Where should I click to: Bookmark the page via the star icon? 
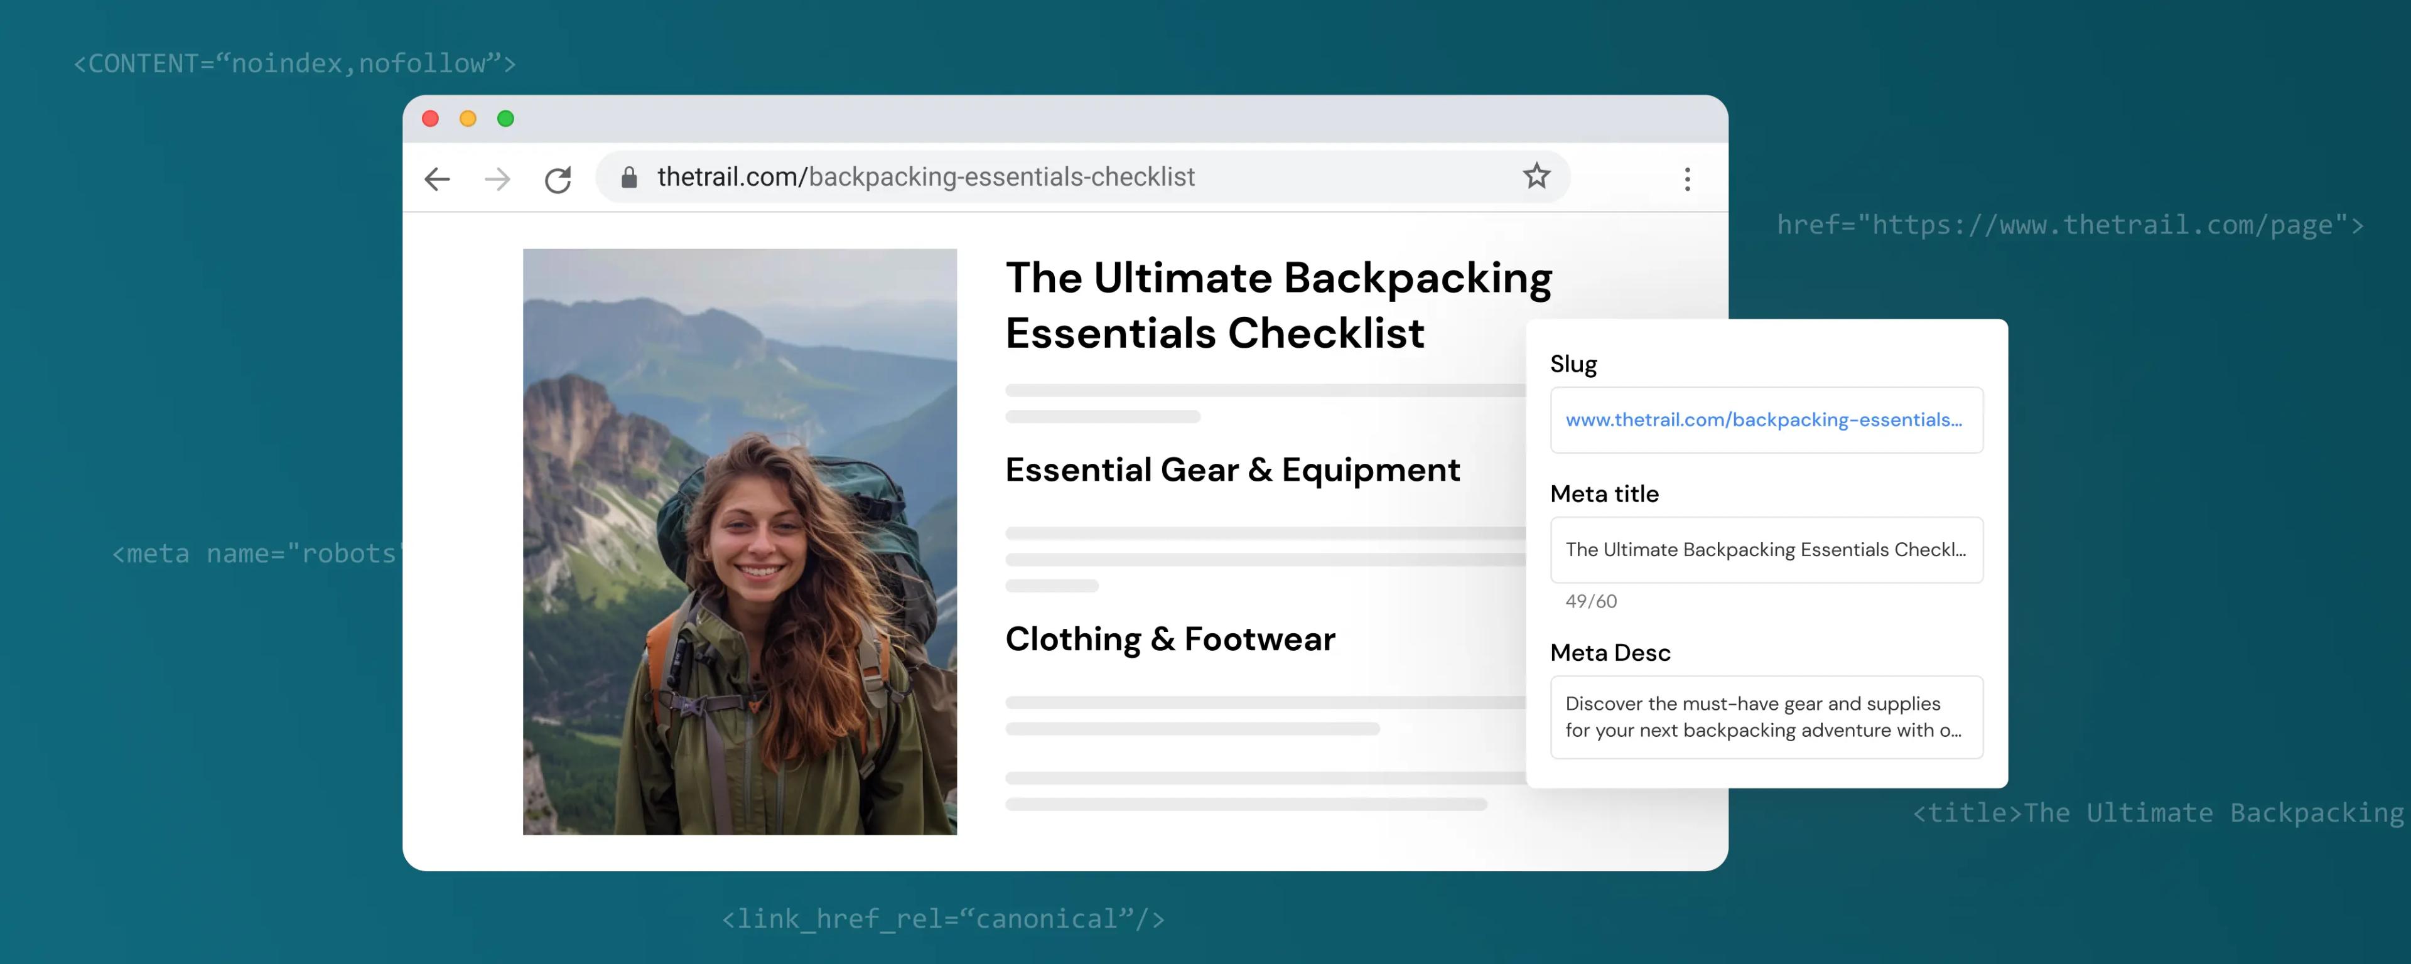coord(1536,175)
